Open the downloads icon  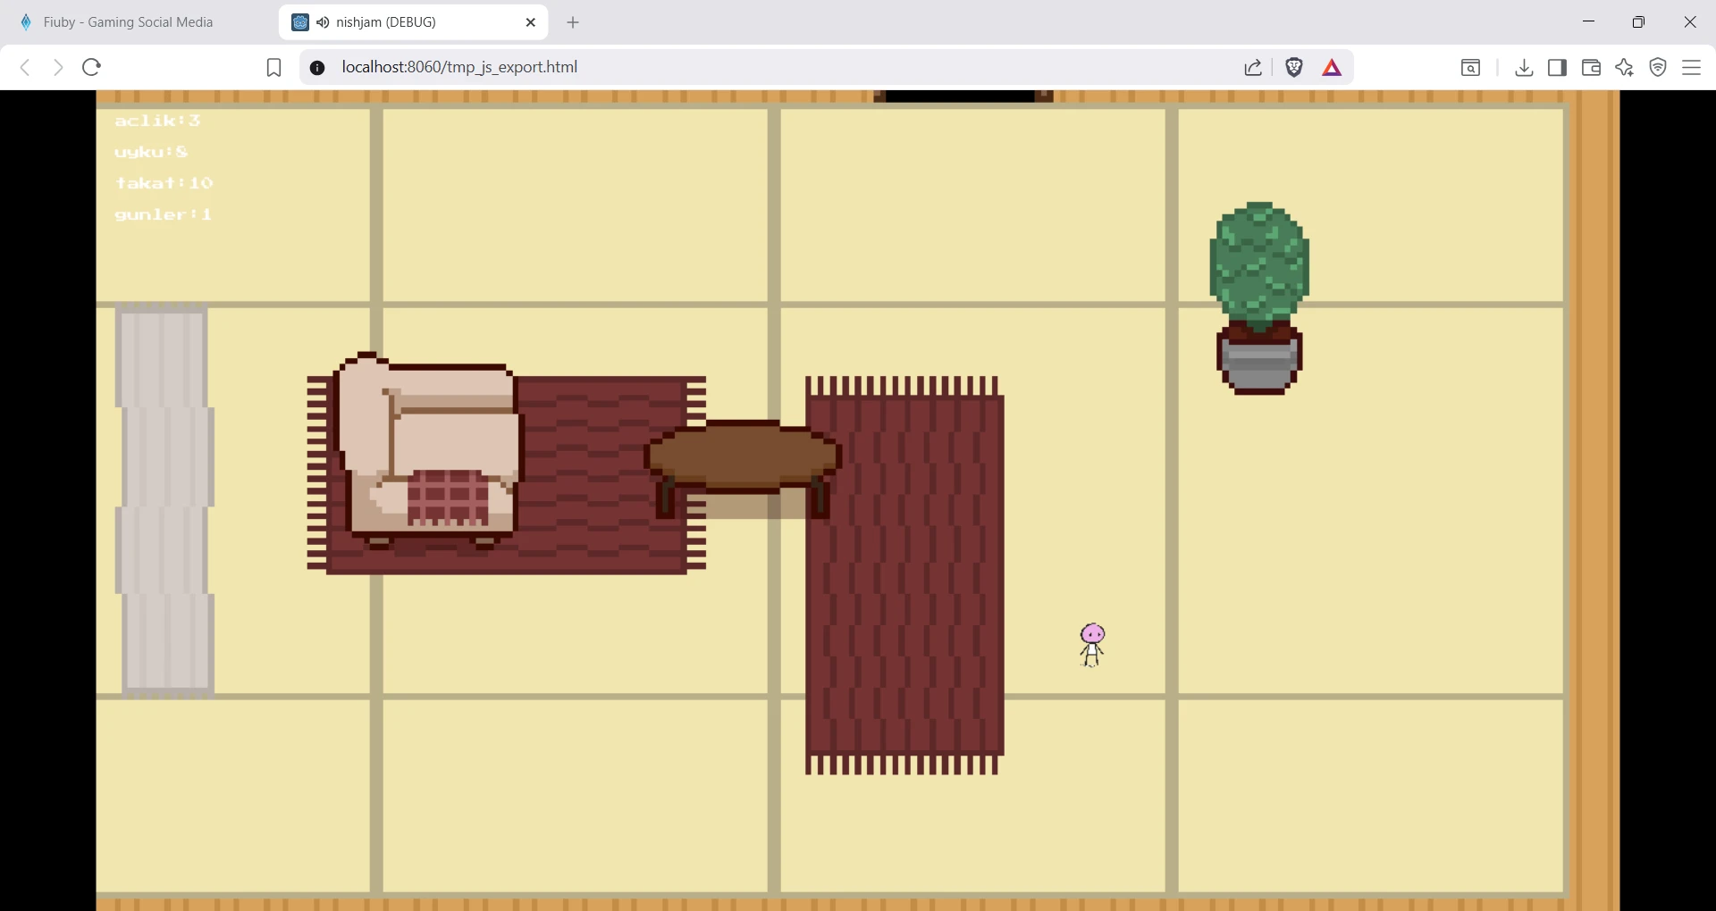tap(1524, 67)
